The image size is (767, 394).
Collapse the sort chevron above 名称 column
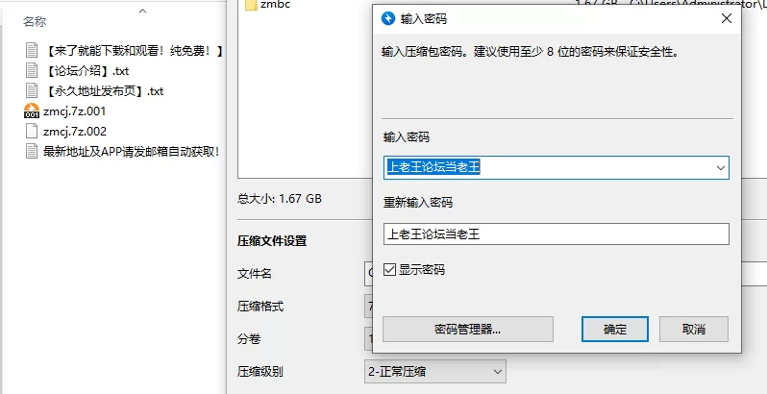[143, 11]
